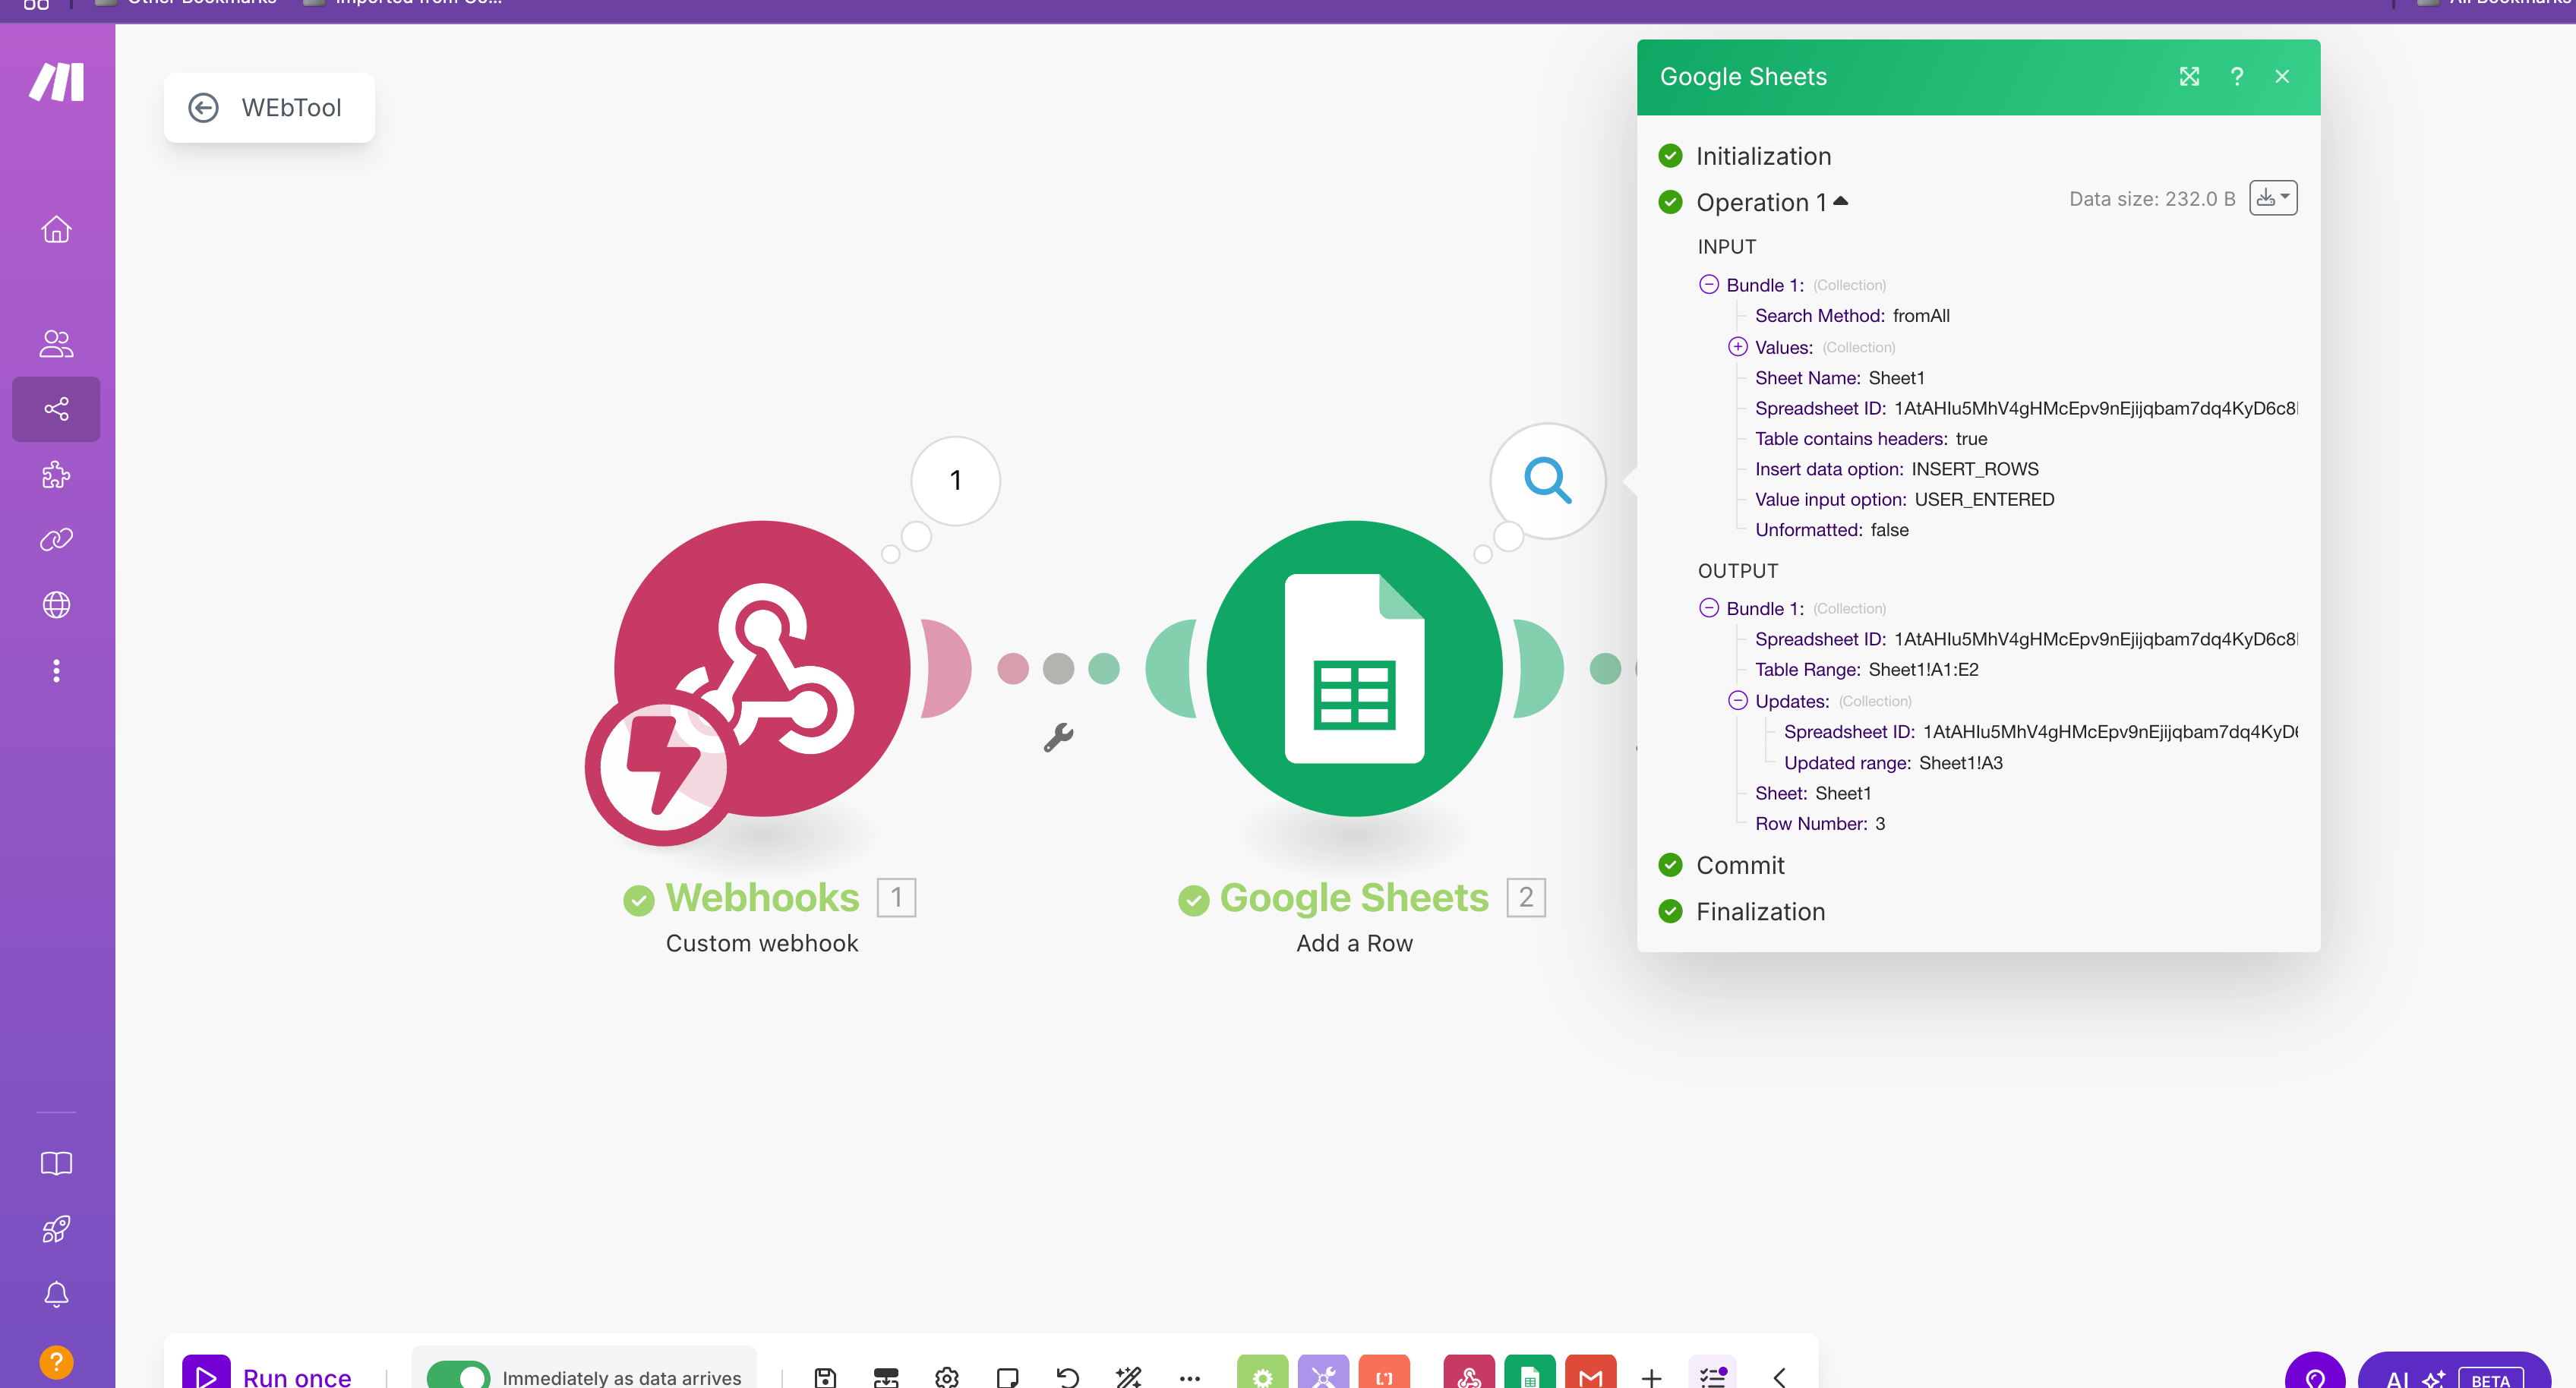2576x1388 pixels.
Task: Select the Gmail favorite in toolbar
Action: 1591,1372
